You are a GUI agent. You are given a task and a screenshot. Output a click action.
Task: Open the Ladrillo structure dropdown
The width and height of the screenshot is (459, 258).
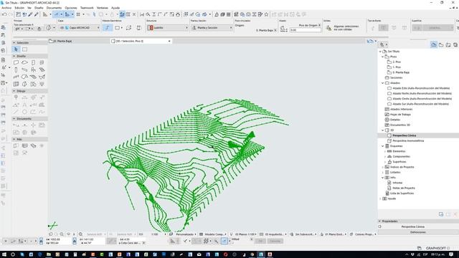(168, 27)
